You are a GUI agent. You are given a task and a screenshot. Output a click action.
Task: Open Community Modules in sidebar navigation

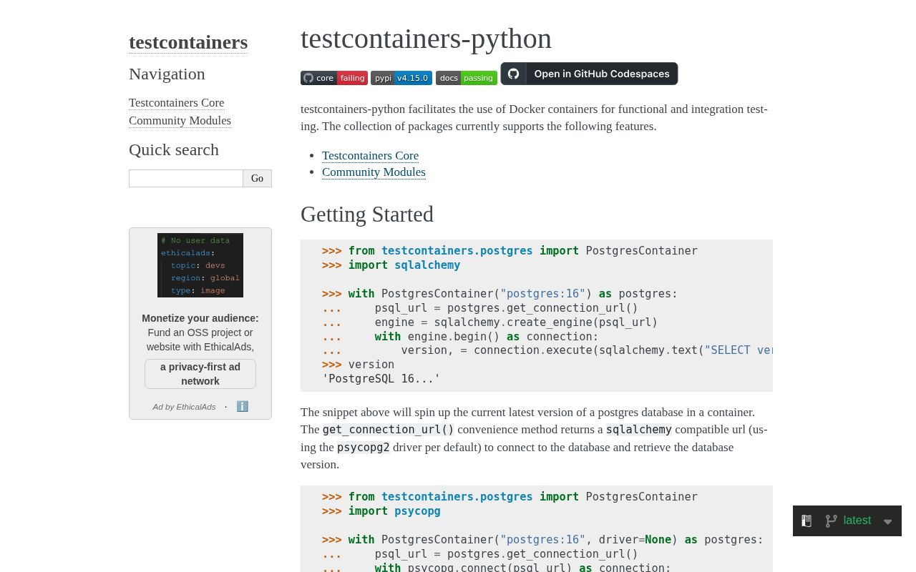[x=180, y=120]
